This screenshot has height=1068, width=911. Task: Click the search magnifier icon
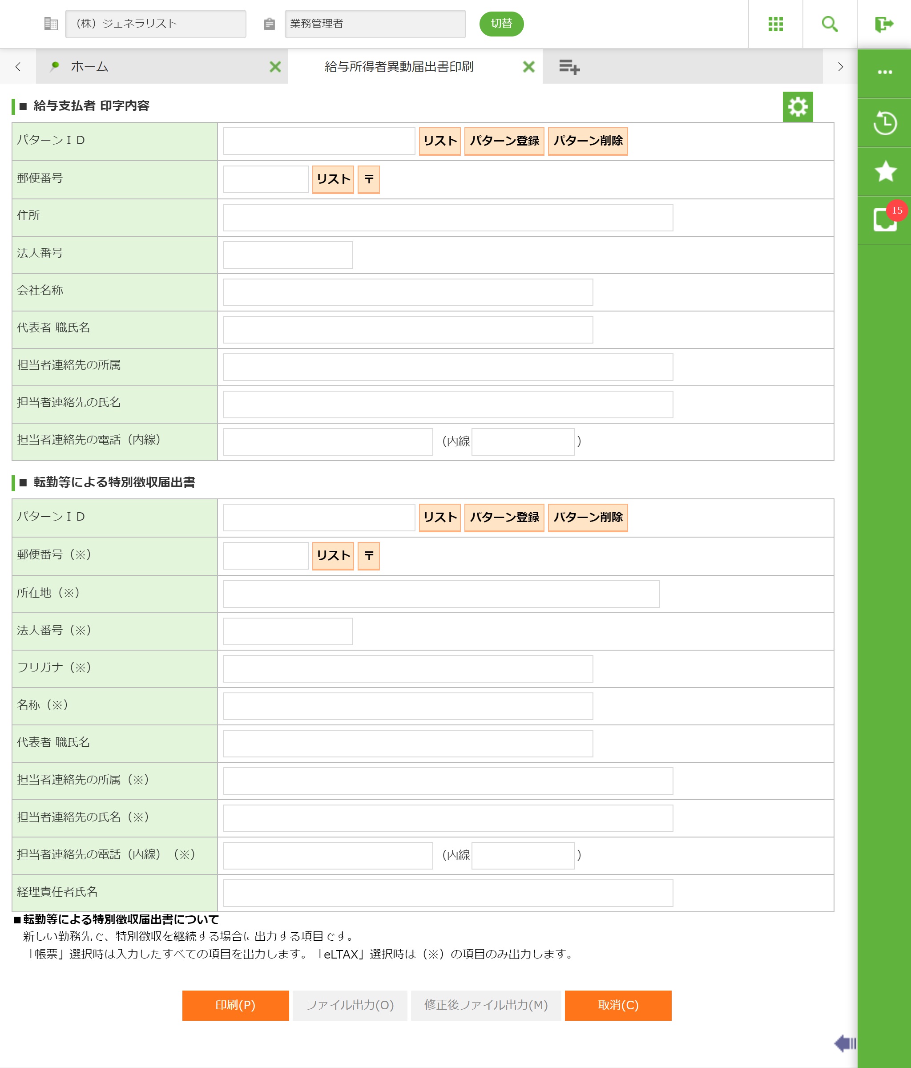click(829, 24)
